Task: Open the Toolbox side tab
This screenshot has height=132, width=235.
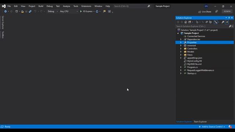Action: point(3,35)
